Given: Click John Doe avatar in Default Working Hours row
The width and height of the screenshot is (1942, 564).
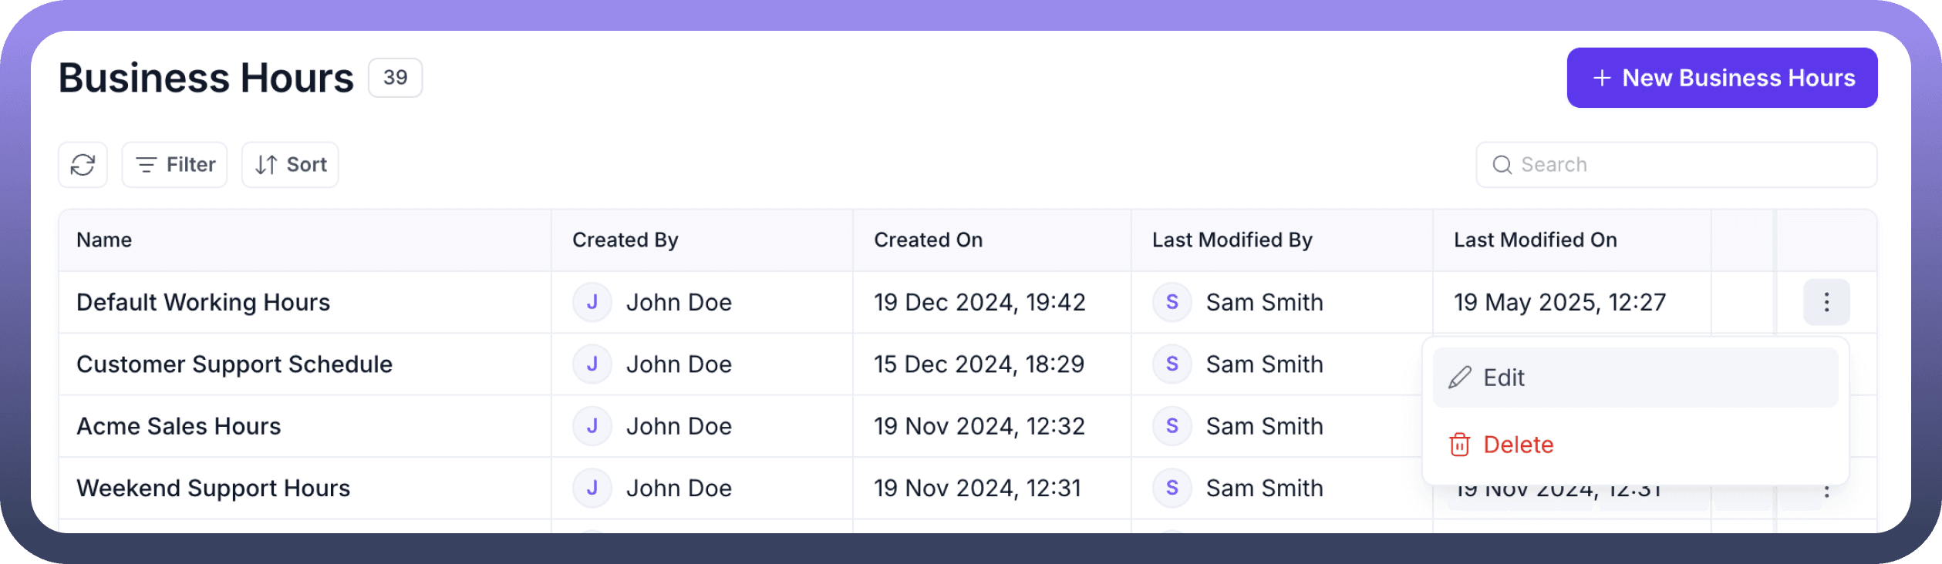Looking at the screenshot, I should click(592, 302).
